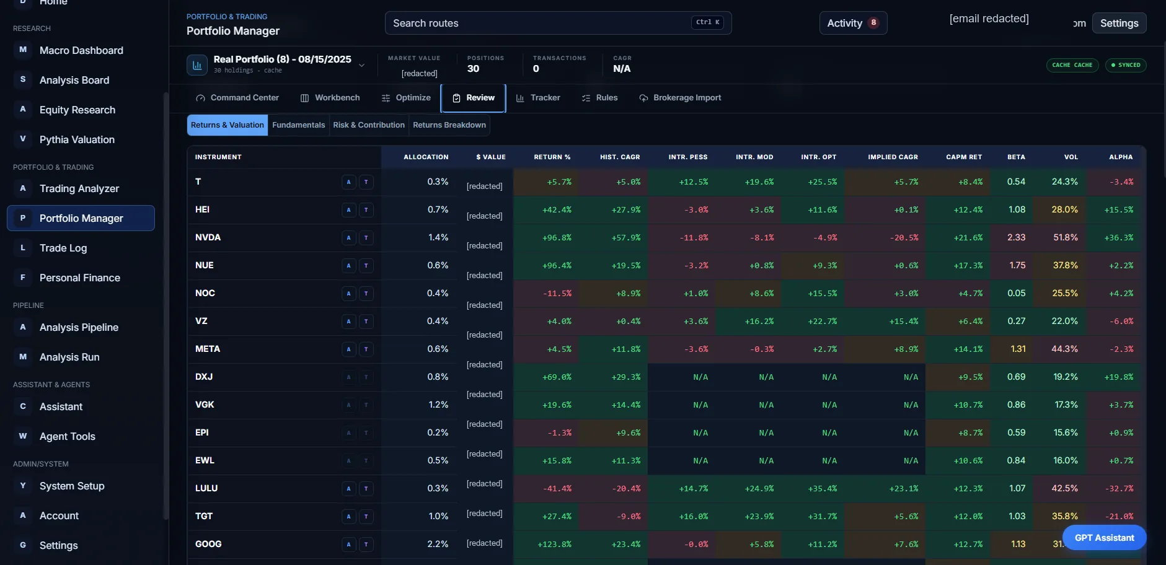
Task: Open the Trade Log L icon
Action: [23, 248]
